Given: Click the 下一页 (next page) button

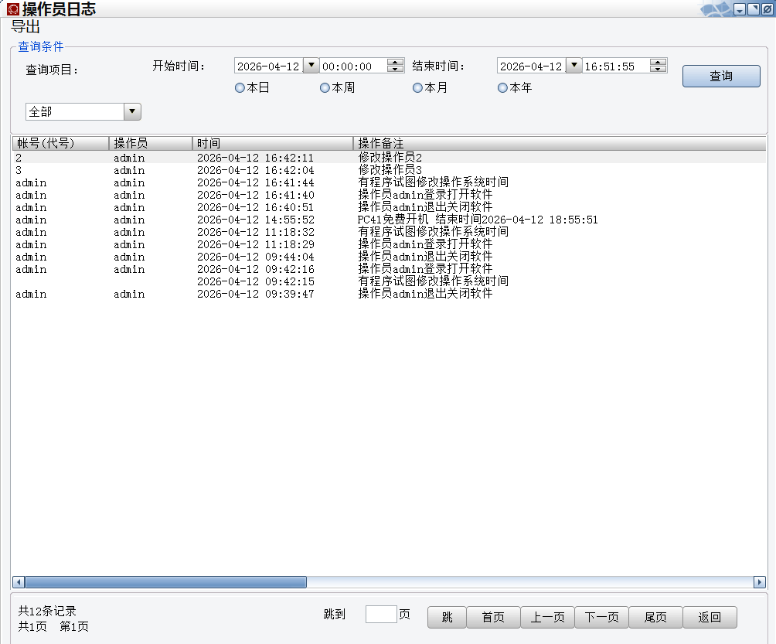Looking at the screenshot, I should 601,617.
